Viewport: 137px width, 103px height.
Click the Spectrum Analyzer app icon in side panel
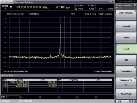tap(117, 5)
